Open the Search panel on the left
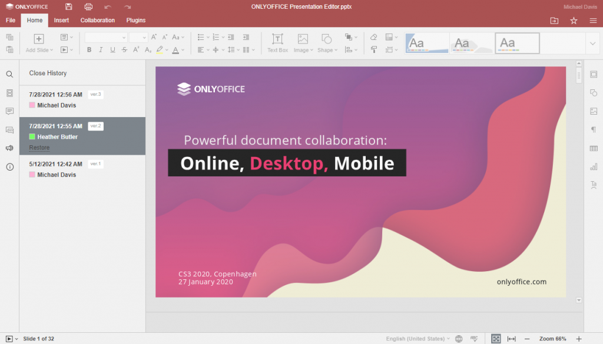 [x=9, y=74]
